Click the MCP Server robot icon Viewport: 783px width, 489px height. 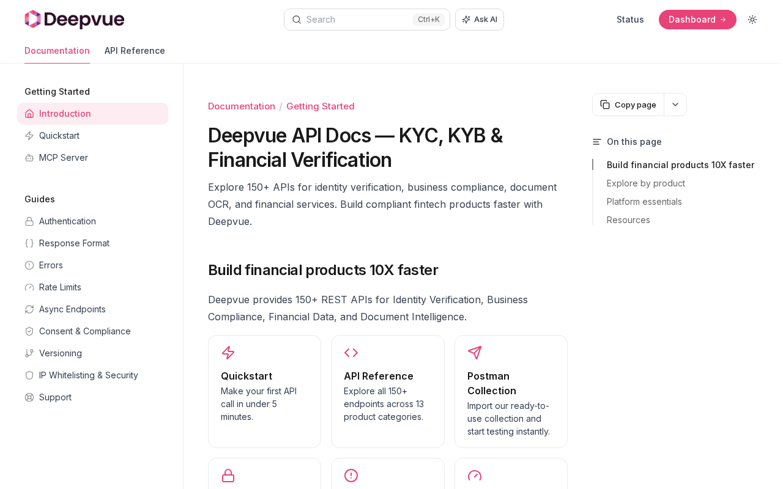(29, 158)
